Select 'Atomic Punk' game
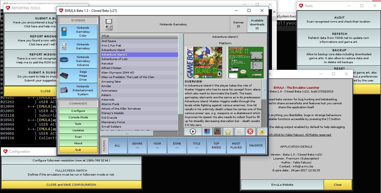The width and height of the screenshot is (381, 193). (140, 104)
